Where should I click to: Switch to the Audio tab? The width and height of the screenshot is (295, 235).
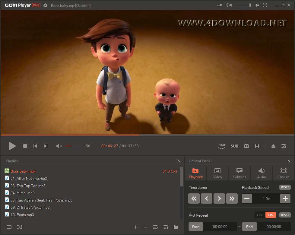(x=261, y=173)
